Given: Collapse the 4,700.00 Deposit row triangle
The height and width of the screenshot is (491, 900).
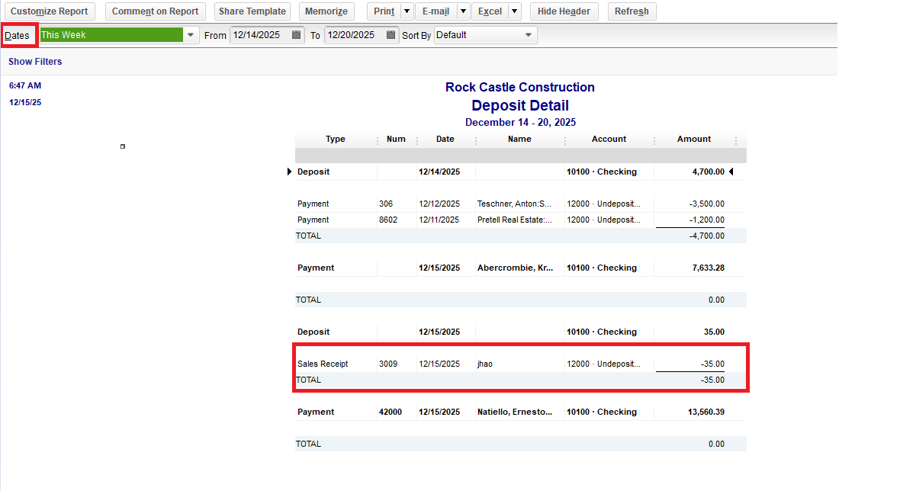Looking at the screenshot, I should click(x=289, y=172).
